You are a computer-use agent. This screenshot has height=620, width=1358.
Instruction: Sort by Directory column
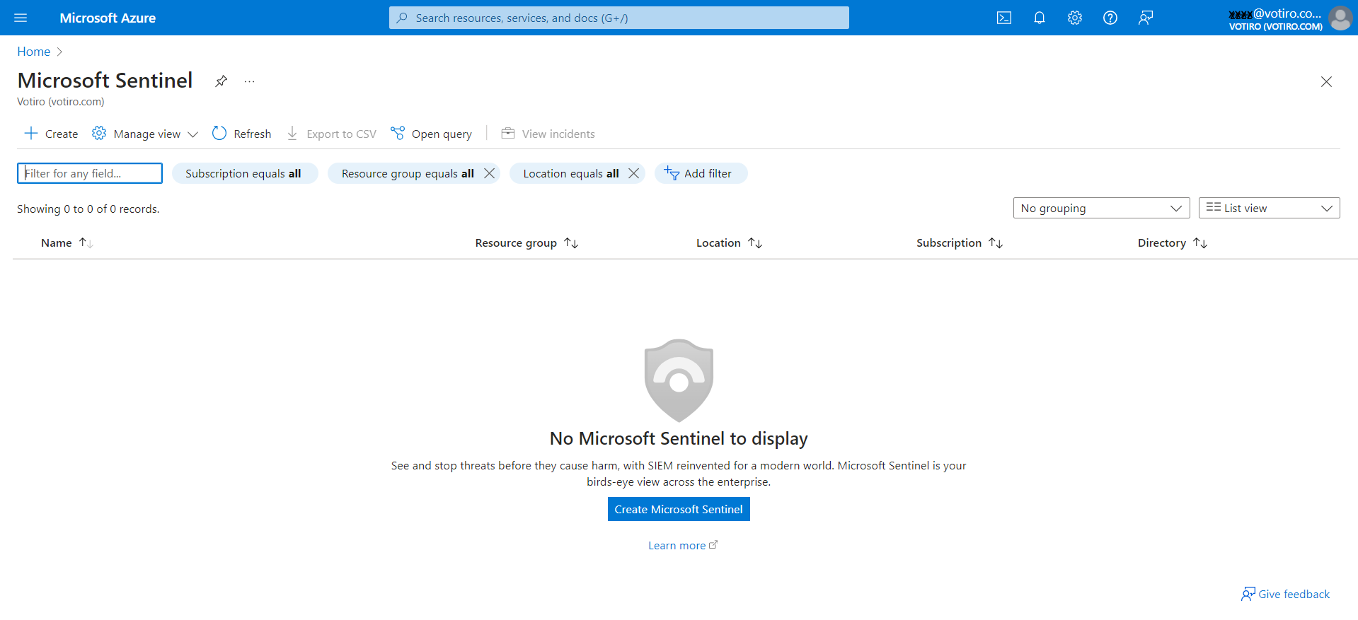(x=1173, y=242)
